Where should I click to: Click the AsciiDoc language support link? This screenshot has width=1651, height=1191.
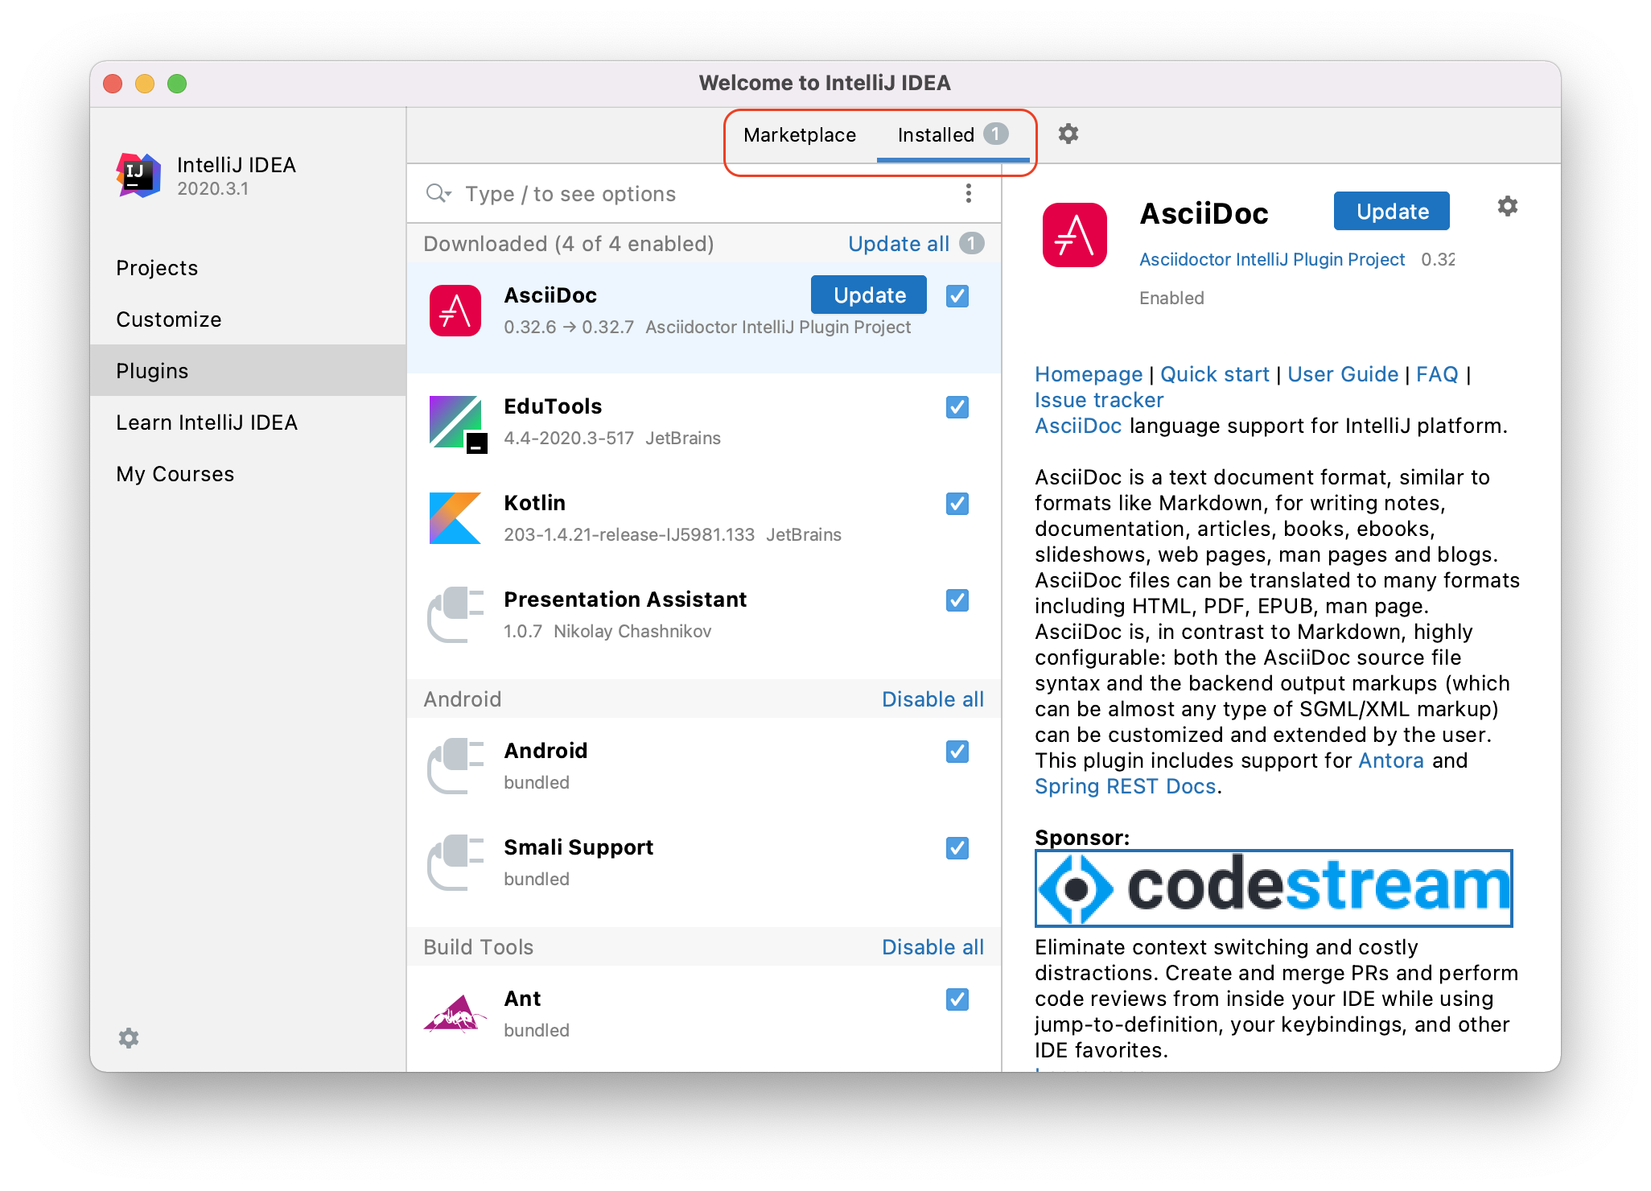tap(1078, 426)
